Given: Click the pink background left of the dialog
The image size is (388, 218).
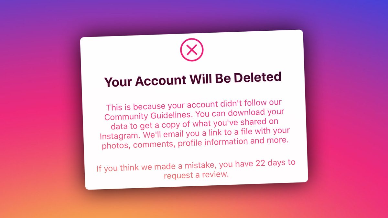Looking at the screenshot, I should coord(39,110).
